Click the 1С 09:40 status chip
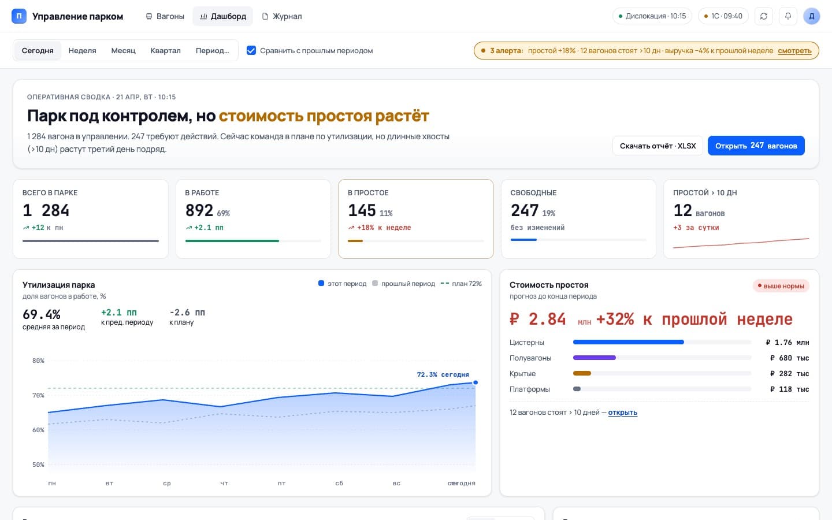 point(723,16)
